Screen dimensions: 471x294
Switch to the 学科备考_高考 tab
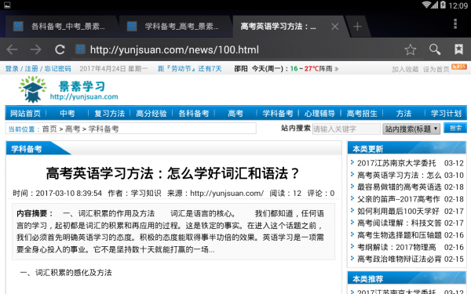tap(175, 27)
